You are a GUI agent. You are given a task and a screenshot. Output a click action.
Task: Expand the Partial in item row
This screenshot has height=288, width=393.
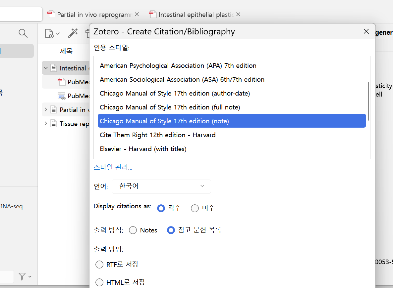(46, 109)
